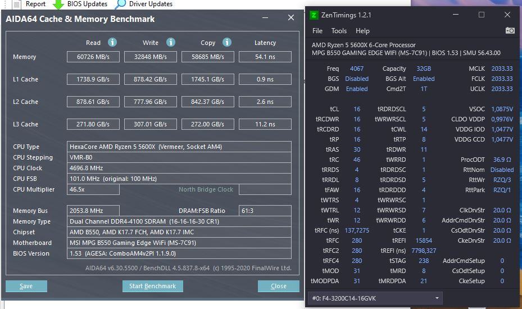Screen dimensions: 522x309
Task: Open the ZenTimings File menu
Action: (317, 31)
